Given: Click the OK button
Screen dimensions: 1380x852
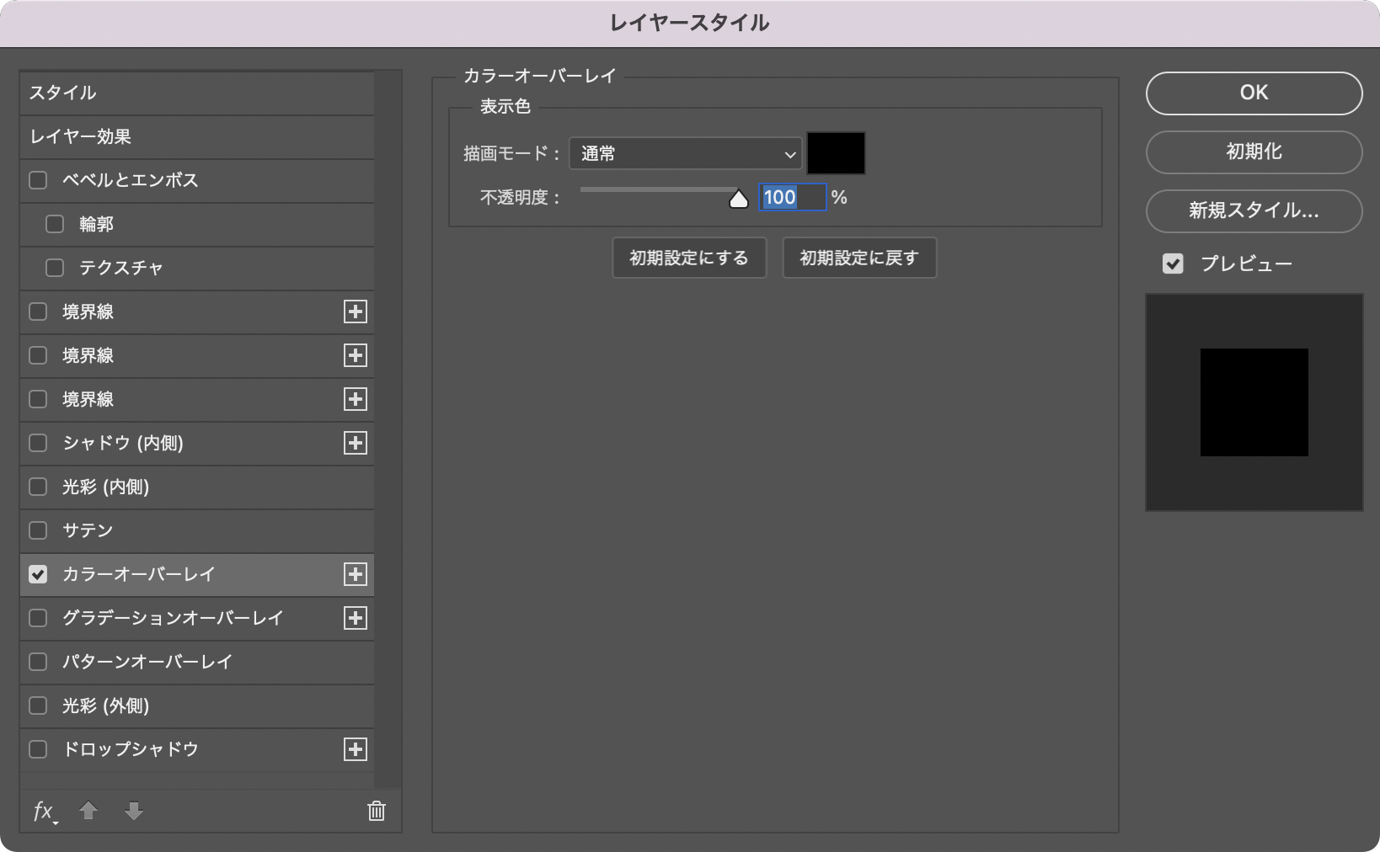Looking at the screenshot, I should coord(1254,93).
